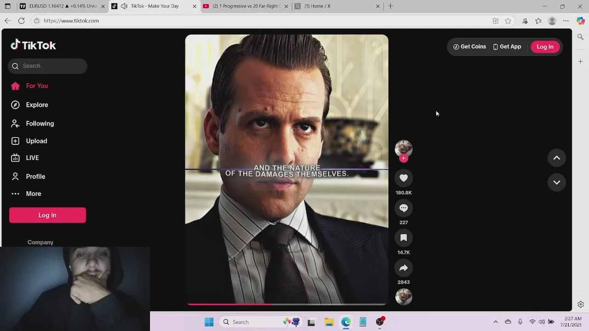
Task: Switch to the Progressive vs Far-Right YouTube tab
Action: click(x=246, y=6)
